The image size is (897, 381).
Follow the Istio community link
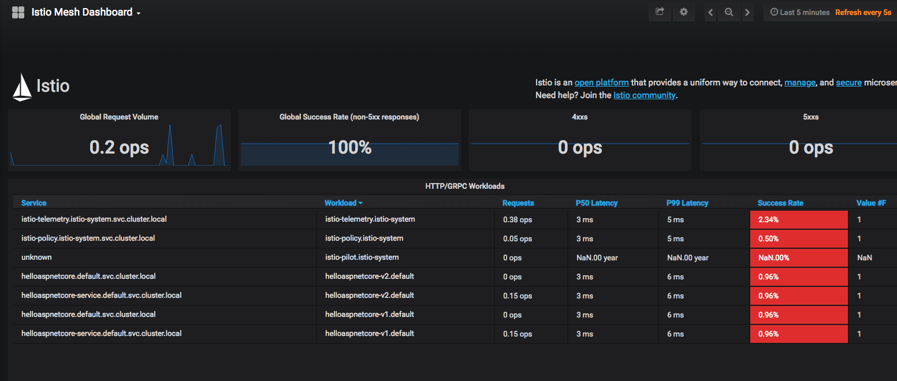tap(644, 95)
